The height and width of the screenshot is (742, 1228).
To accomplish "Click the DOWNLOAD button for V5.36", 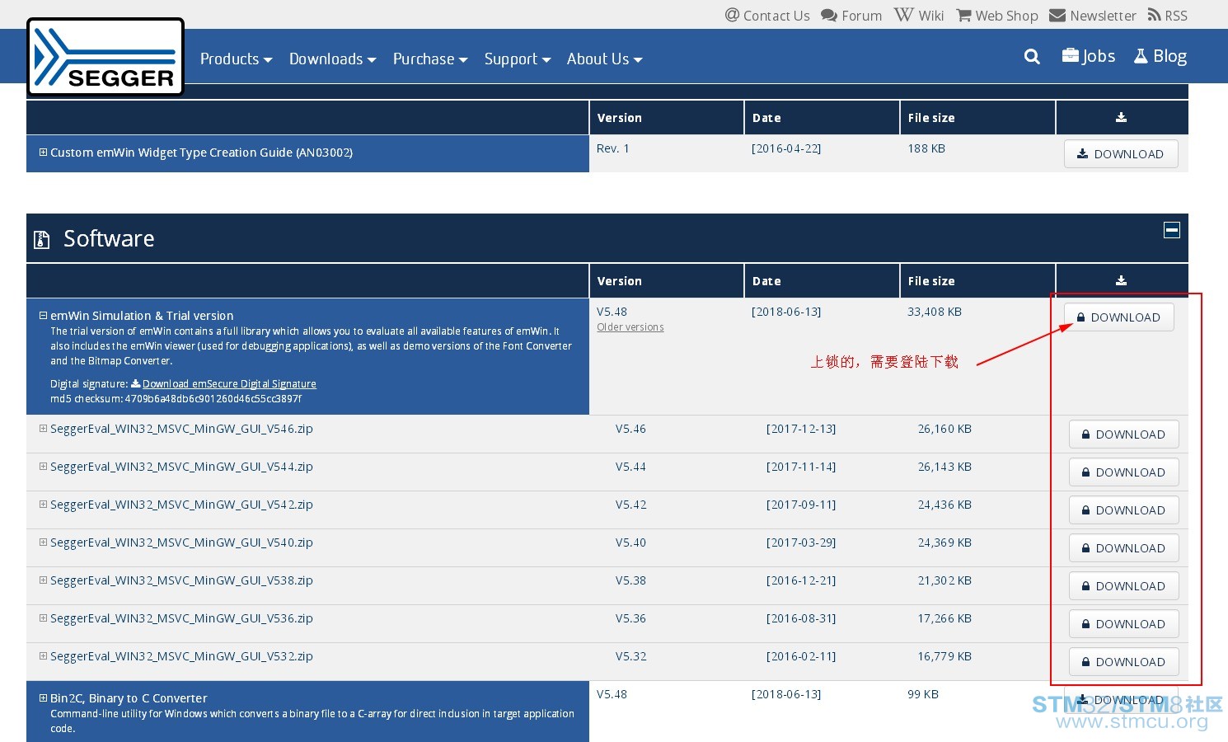I will (1123, 624).
